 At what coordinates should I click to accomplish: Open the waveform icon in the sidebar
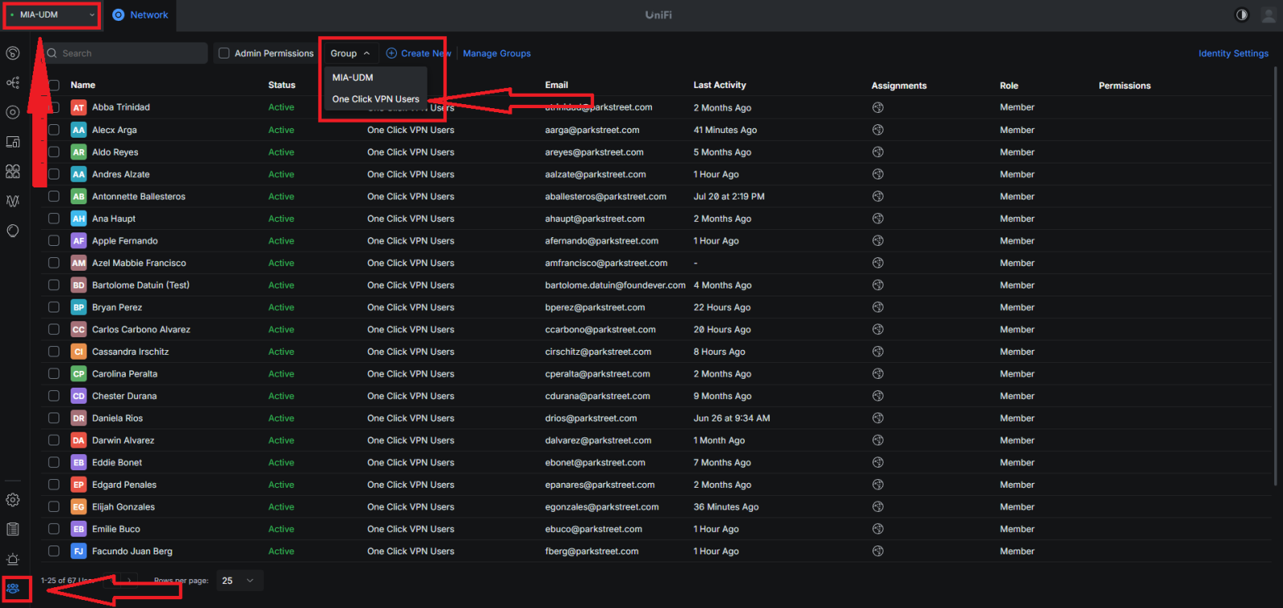pos(13,201)
